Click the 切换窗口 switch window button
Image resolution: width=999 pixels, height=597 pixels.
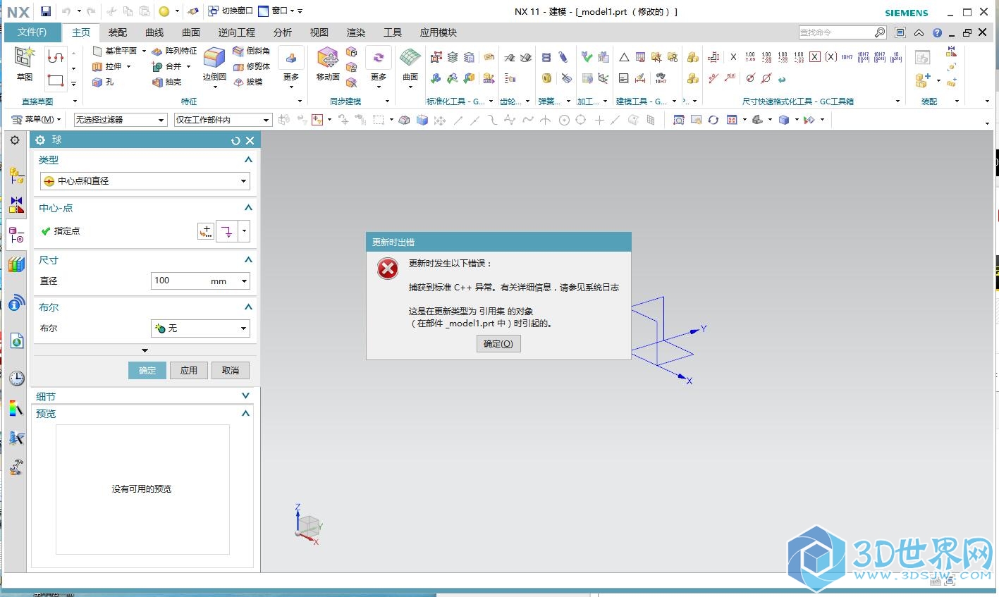[x=231, y=11]
